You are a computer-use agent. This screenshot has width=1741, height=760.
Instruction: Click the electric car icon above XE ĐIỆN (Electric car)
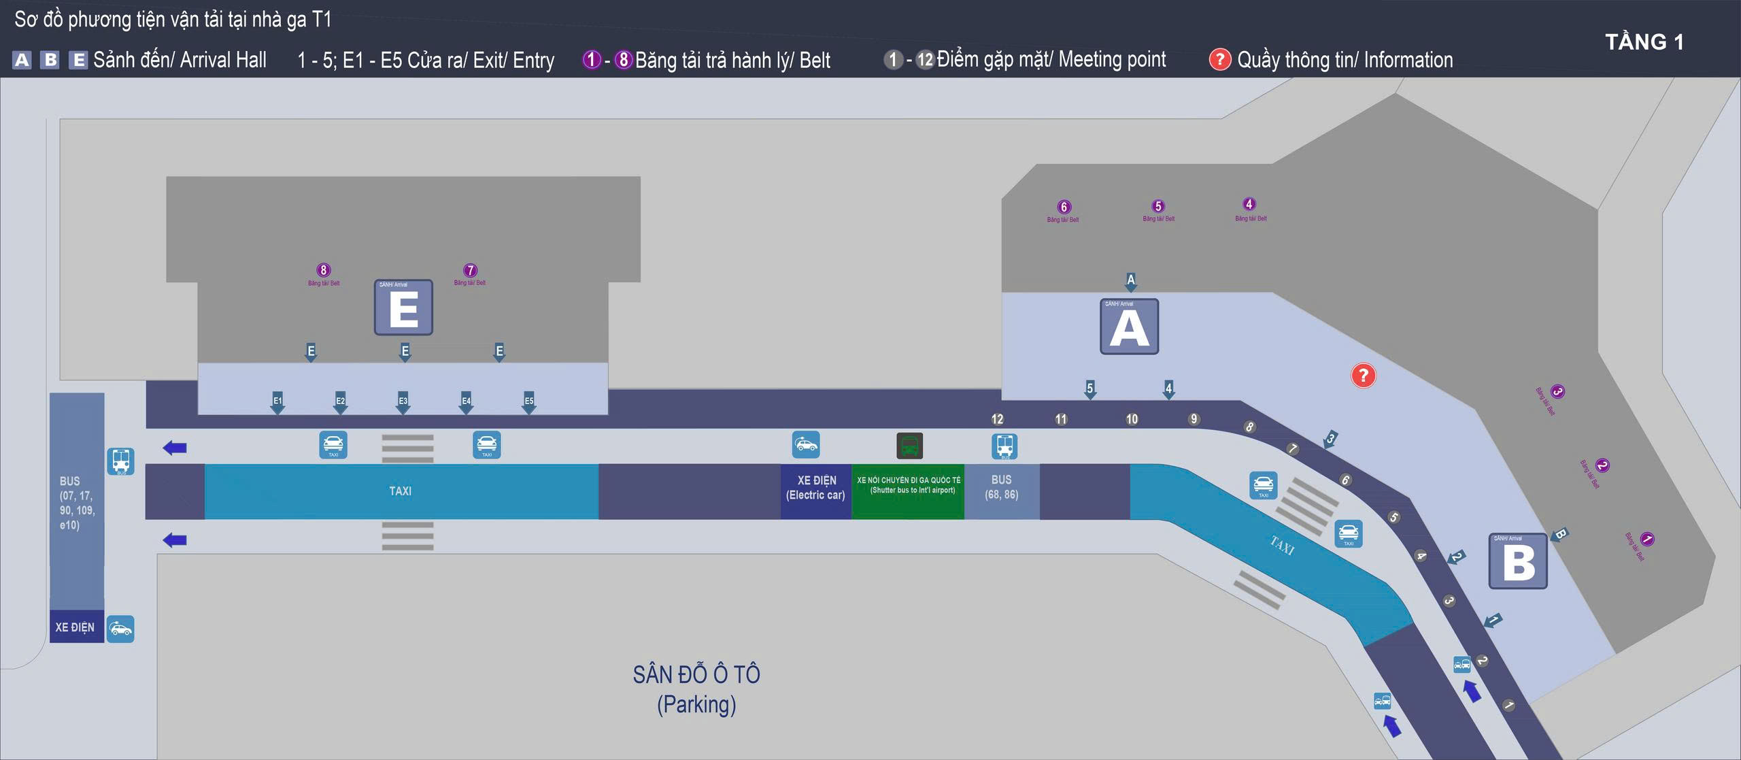pyautogui.click(x=806, y=445)
